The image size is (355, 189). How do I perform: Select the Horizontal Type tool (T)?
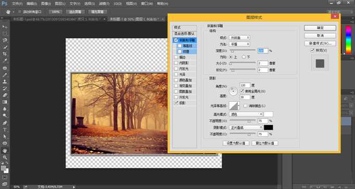tap(5, 130)
